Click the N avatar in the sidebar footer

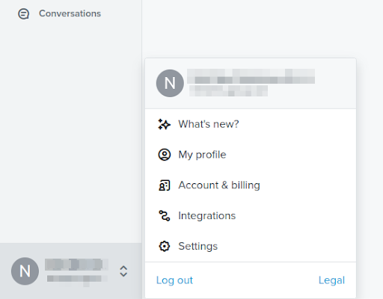(25, 271)
